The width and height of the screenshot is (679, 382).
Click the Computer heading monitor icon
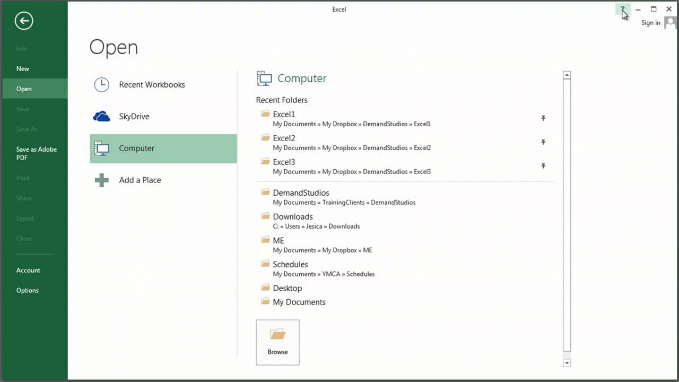coord(264,79)
